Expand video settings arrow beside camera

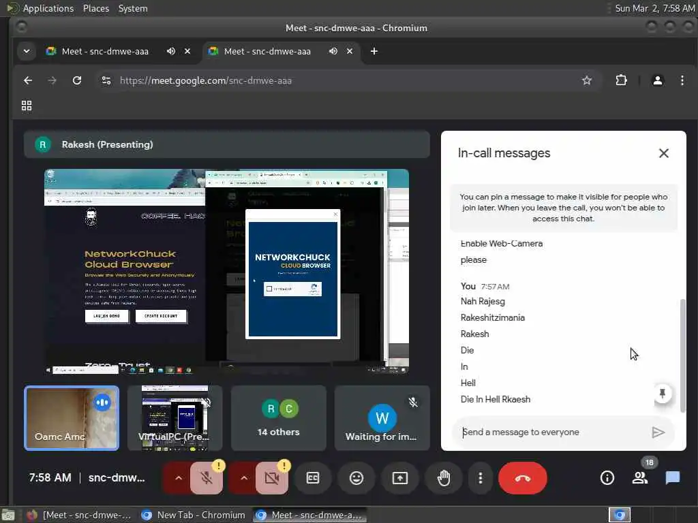coord(243,478)
